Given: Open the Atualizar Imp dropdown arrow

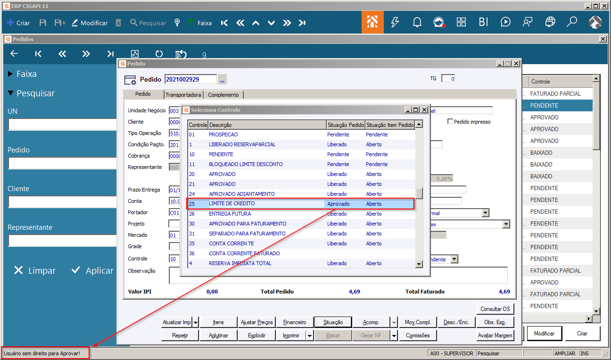Looking at the screenshot, I should [196, 322].
